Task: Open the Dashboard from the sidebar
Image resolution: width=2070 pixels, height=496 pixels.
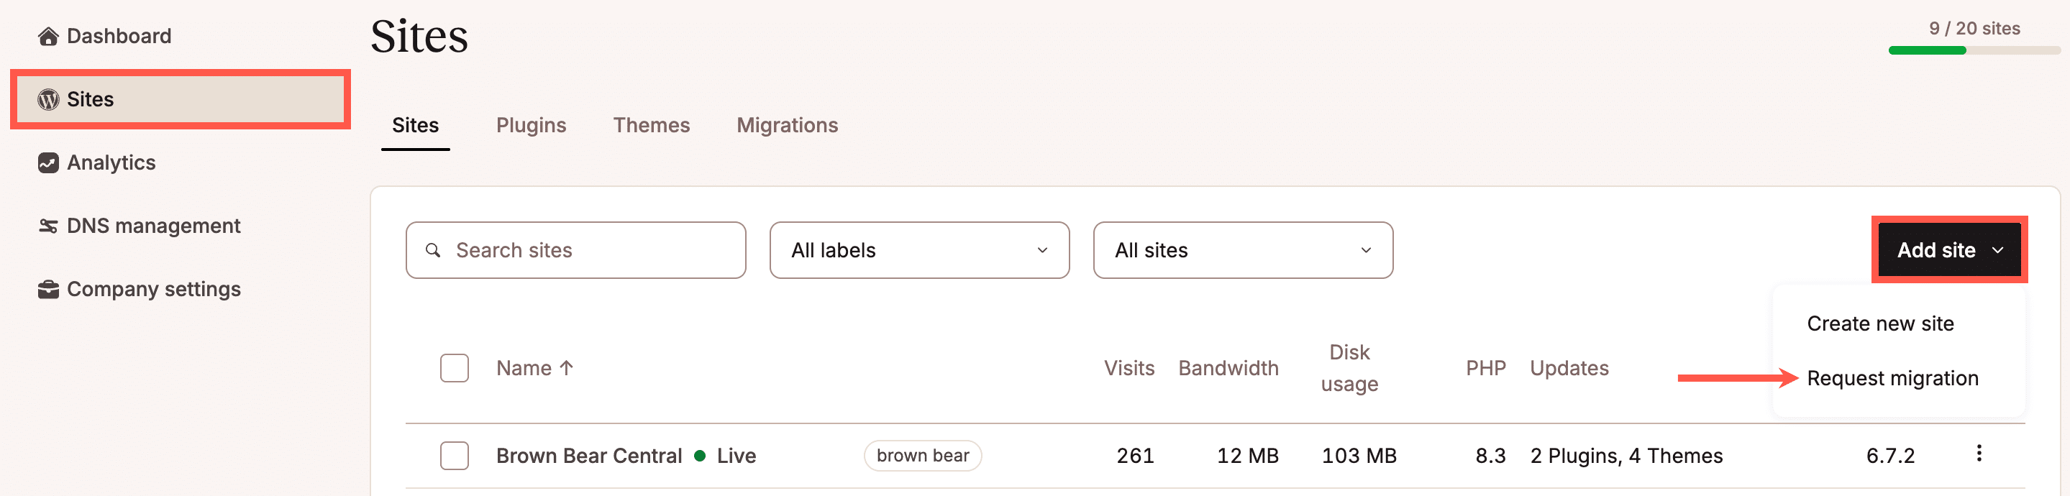Action: coord(119,35)
